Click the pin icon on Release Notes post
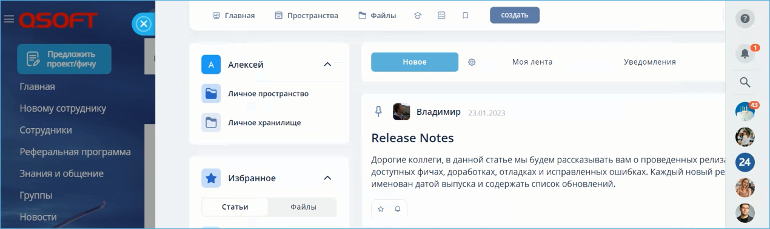Screen dimensions: 770x229 coord(378,112)
